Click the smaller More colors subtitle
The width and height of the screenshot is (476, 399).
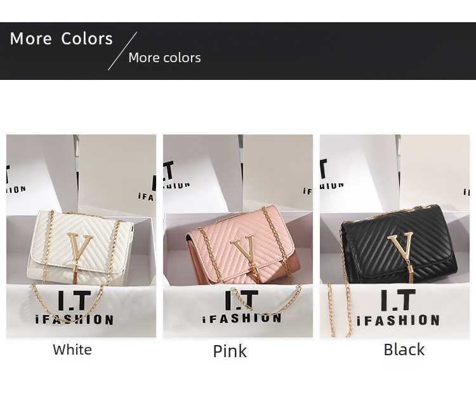(x=164, y=58)
